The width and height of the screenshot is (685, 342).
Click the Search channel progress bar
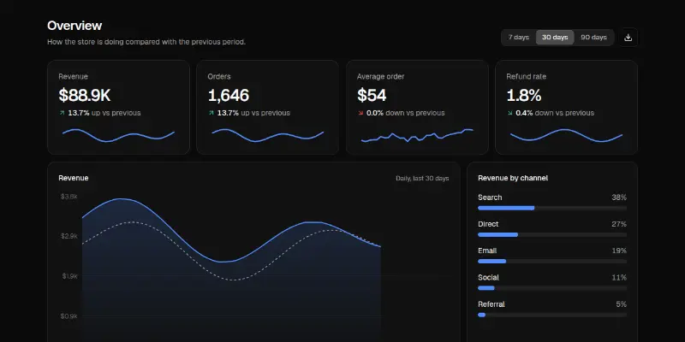pos(552,208)
